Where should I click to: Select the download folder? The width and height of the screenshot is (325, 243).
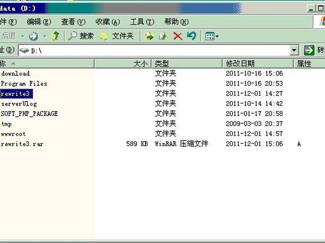tap(15, 74)
